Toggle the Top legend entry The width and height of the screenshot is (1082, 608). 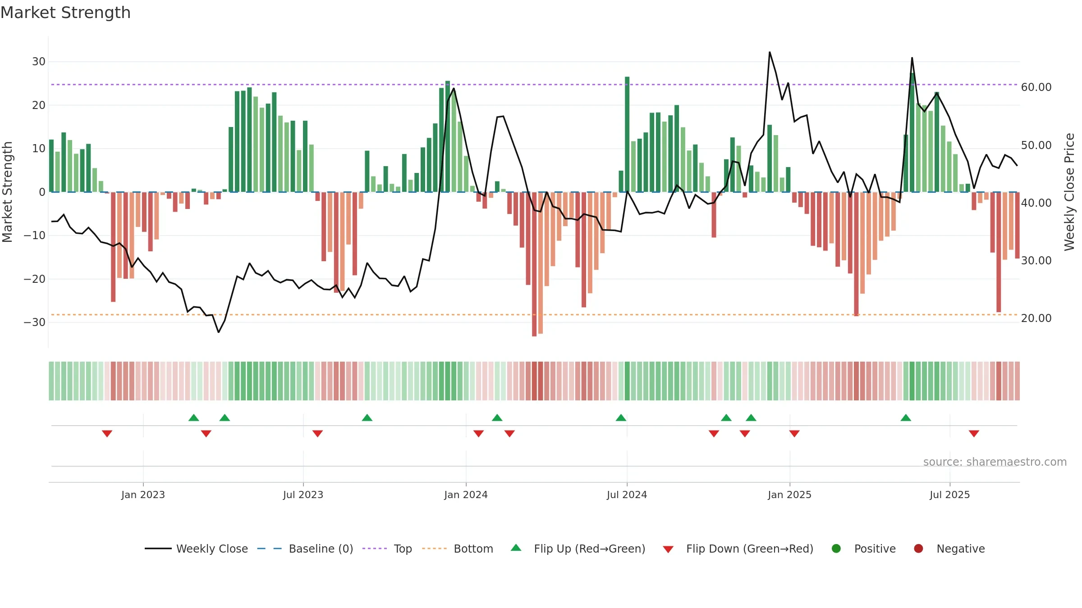point(387,549)
